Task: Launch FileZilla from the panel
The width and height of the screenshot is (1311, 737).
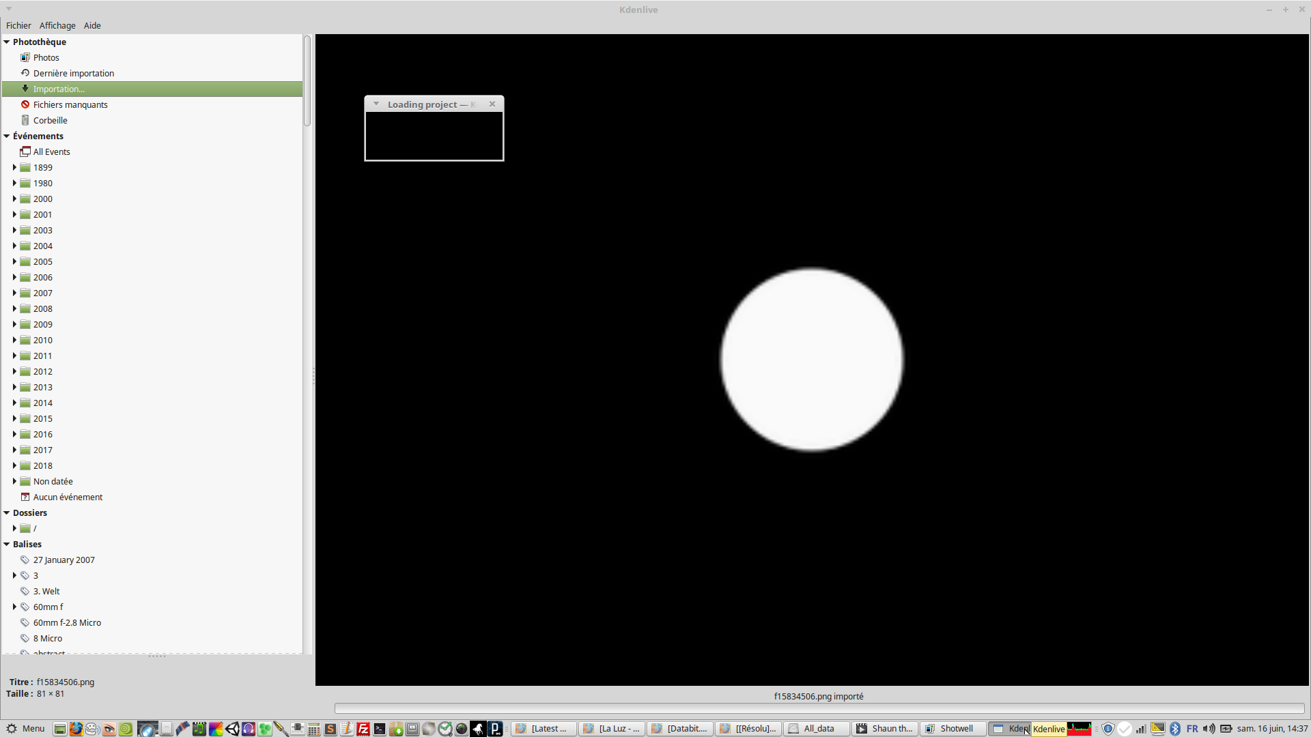Action: pos(363,729)
